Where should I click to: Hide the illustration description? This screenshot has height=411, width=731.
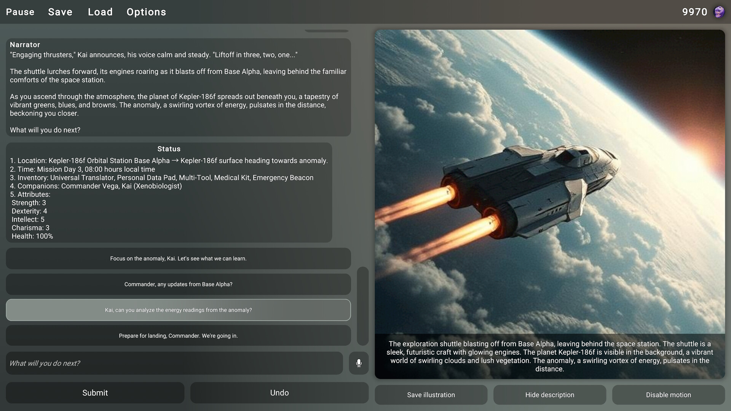(550, 395)
